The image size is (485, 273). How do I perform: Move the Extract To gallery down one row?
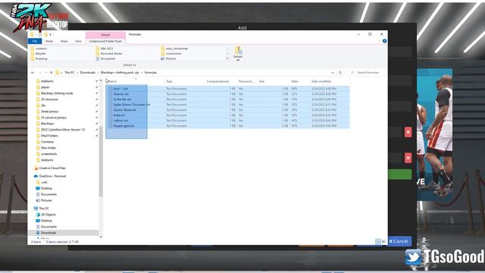point(227,54)
